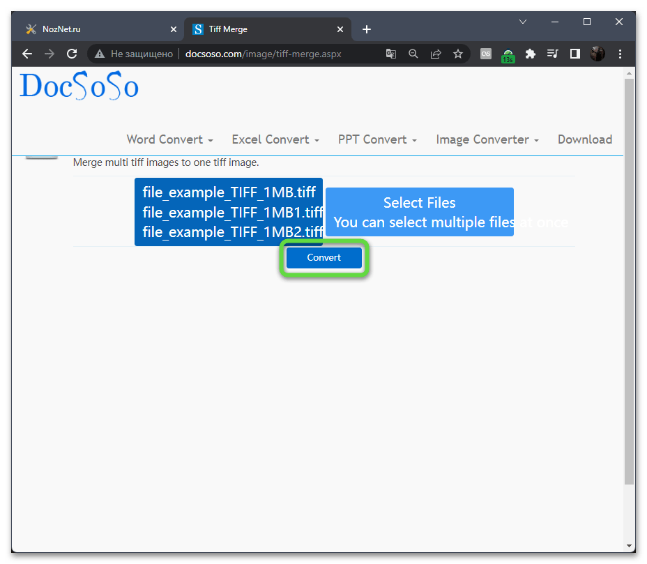
Task: Minimize the browser window
Action: [x=554, y=22]
